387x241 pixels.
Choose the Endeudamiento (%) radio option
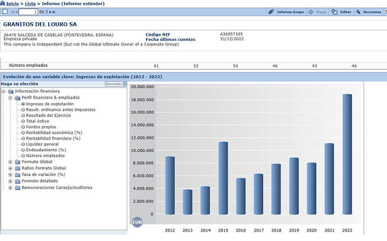23,150
